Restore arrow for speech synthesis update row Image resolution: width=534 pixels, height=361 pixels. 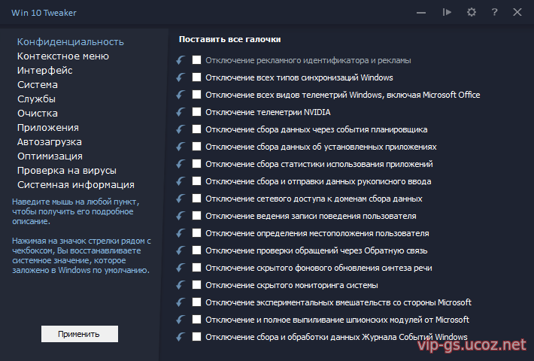coord(181,268)
